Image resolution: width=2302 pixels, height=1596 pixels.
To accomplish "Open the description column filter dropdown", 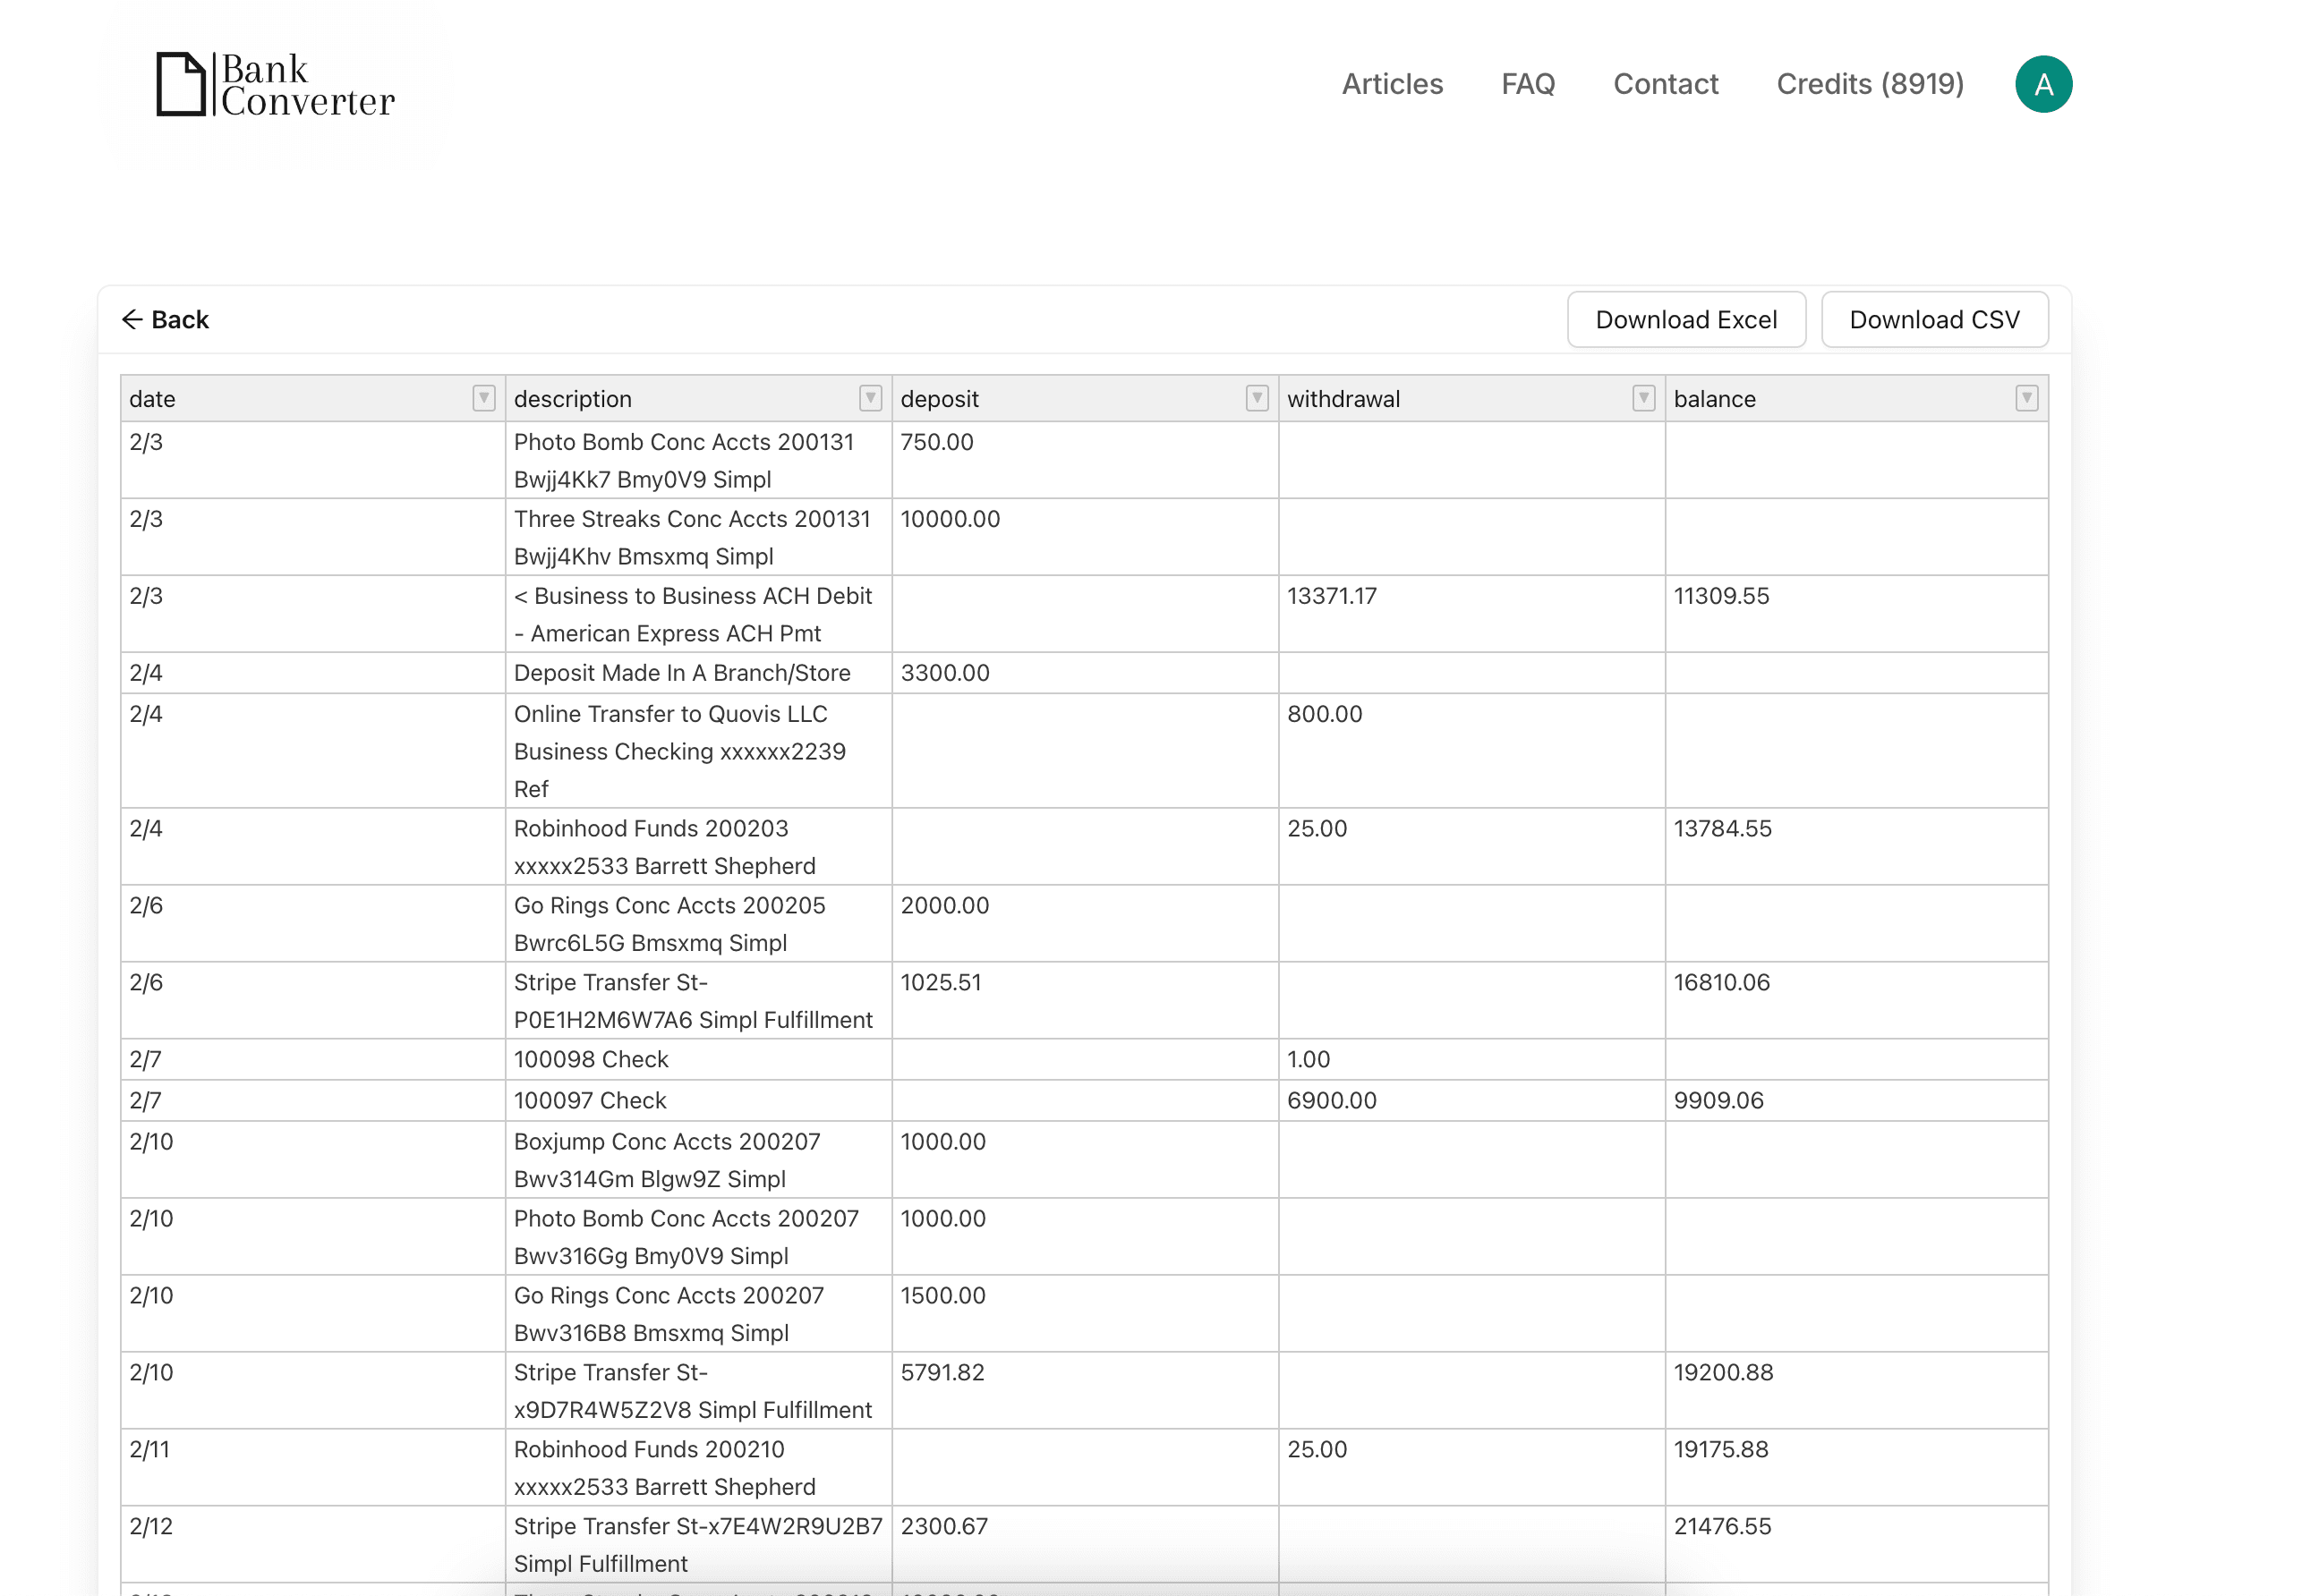I will (x=869, y=398).
